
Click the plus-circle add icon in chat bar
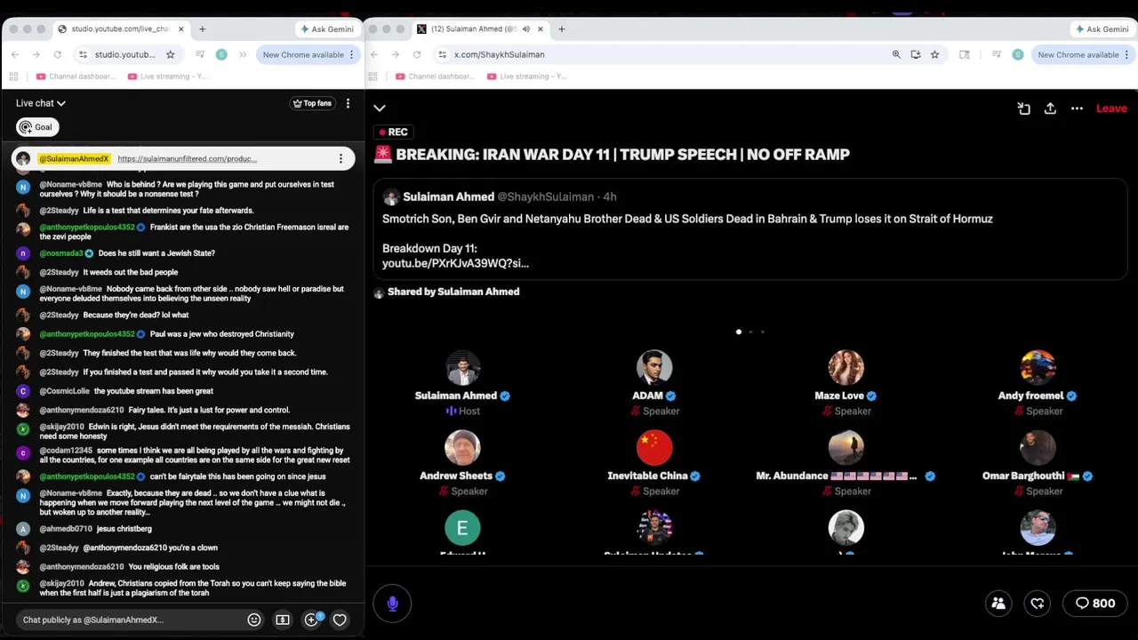tap(311, 620)
